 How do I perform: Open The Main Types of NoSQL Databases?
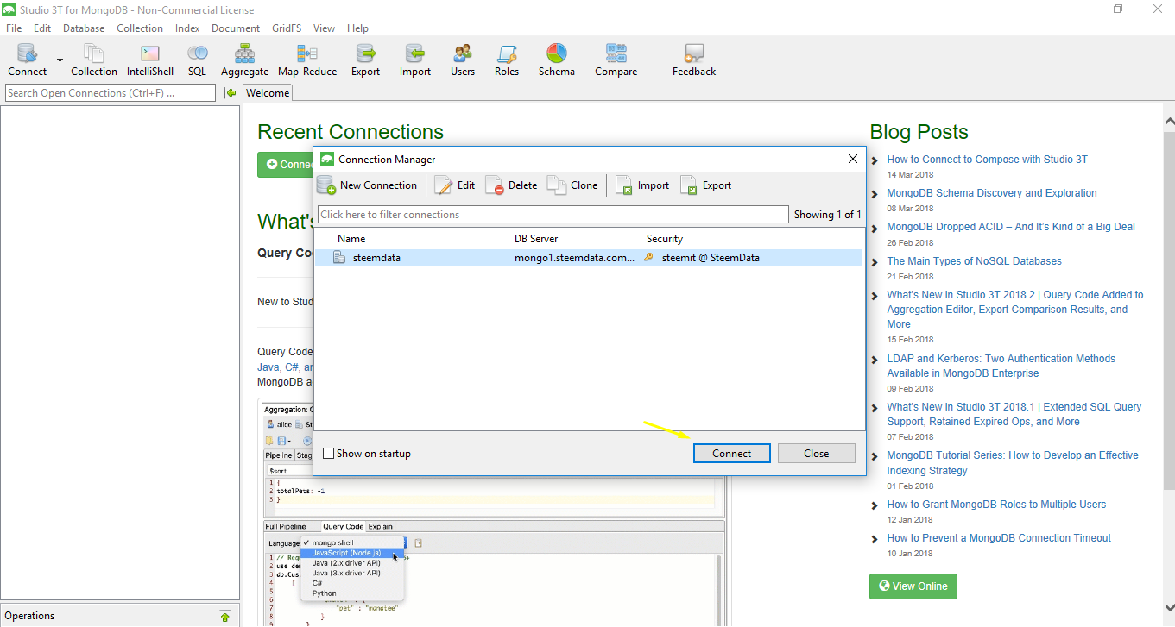pos(974,260)
